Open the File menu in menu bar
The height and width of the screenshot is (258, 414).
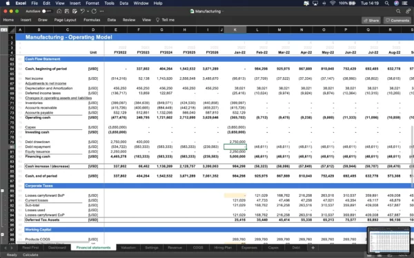pyautogui.click(x=34, y=3)
